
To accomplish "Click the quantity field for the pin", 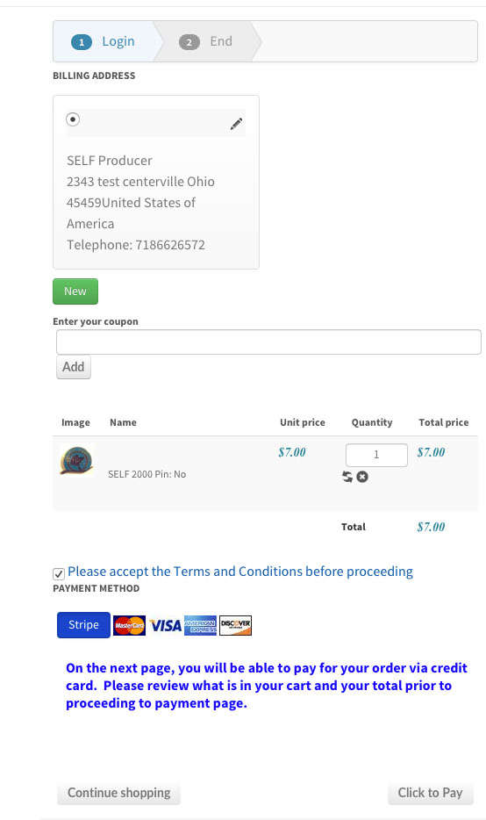I will point(376,455).
